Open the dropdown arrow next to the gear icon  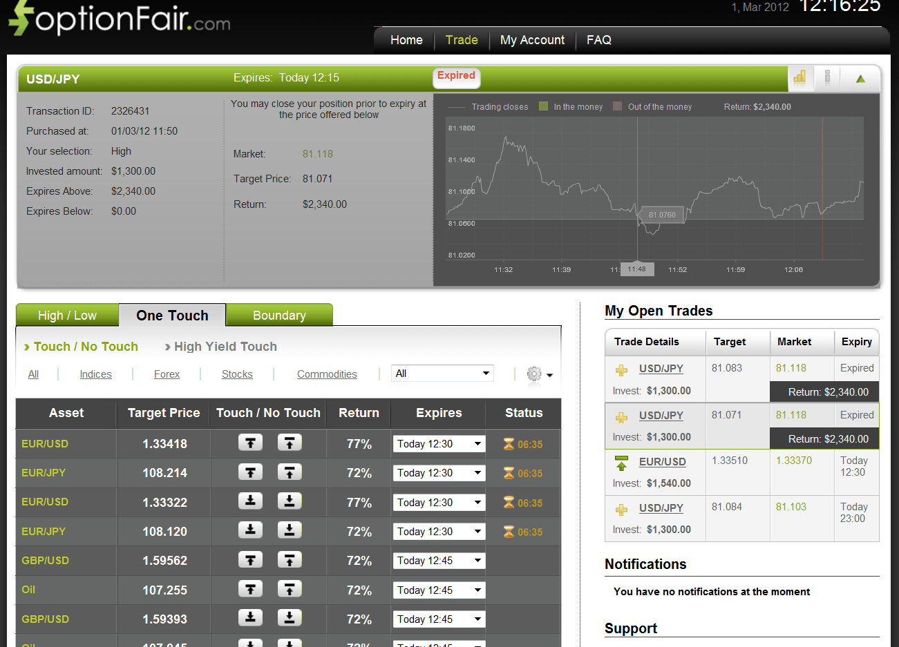pos(549,375)
